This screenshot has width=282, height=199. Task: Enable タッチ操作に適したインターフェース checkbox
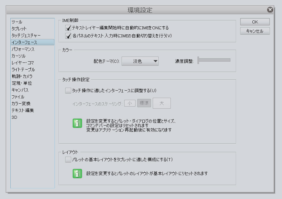coord(68,91)
